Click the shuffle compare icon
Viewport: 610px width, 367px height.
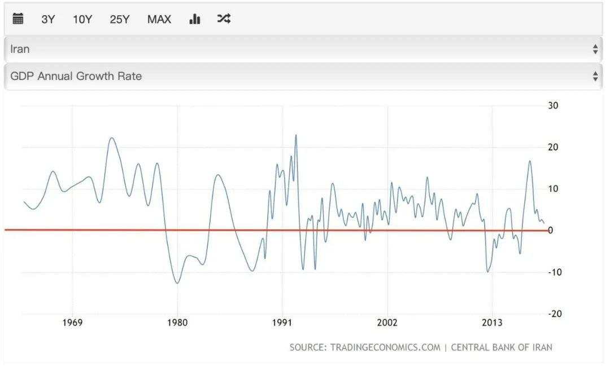coord(224,18)
